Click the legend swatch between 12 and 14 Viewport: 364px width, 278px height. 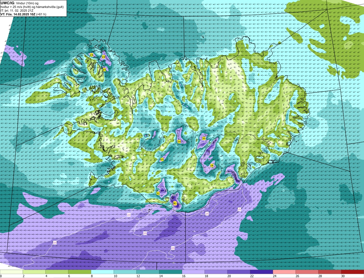point(148,272)
